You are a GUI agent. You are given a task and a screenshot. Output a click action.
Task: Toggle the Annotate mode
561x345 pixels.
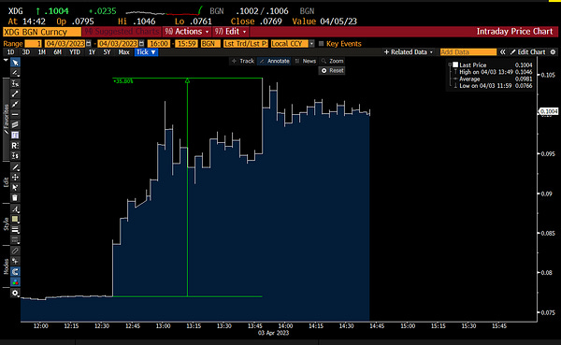point(274,61)
